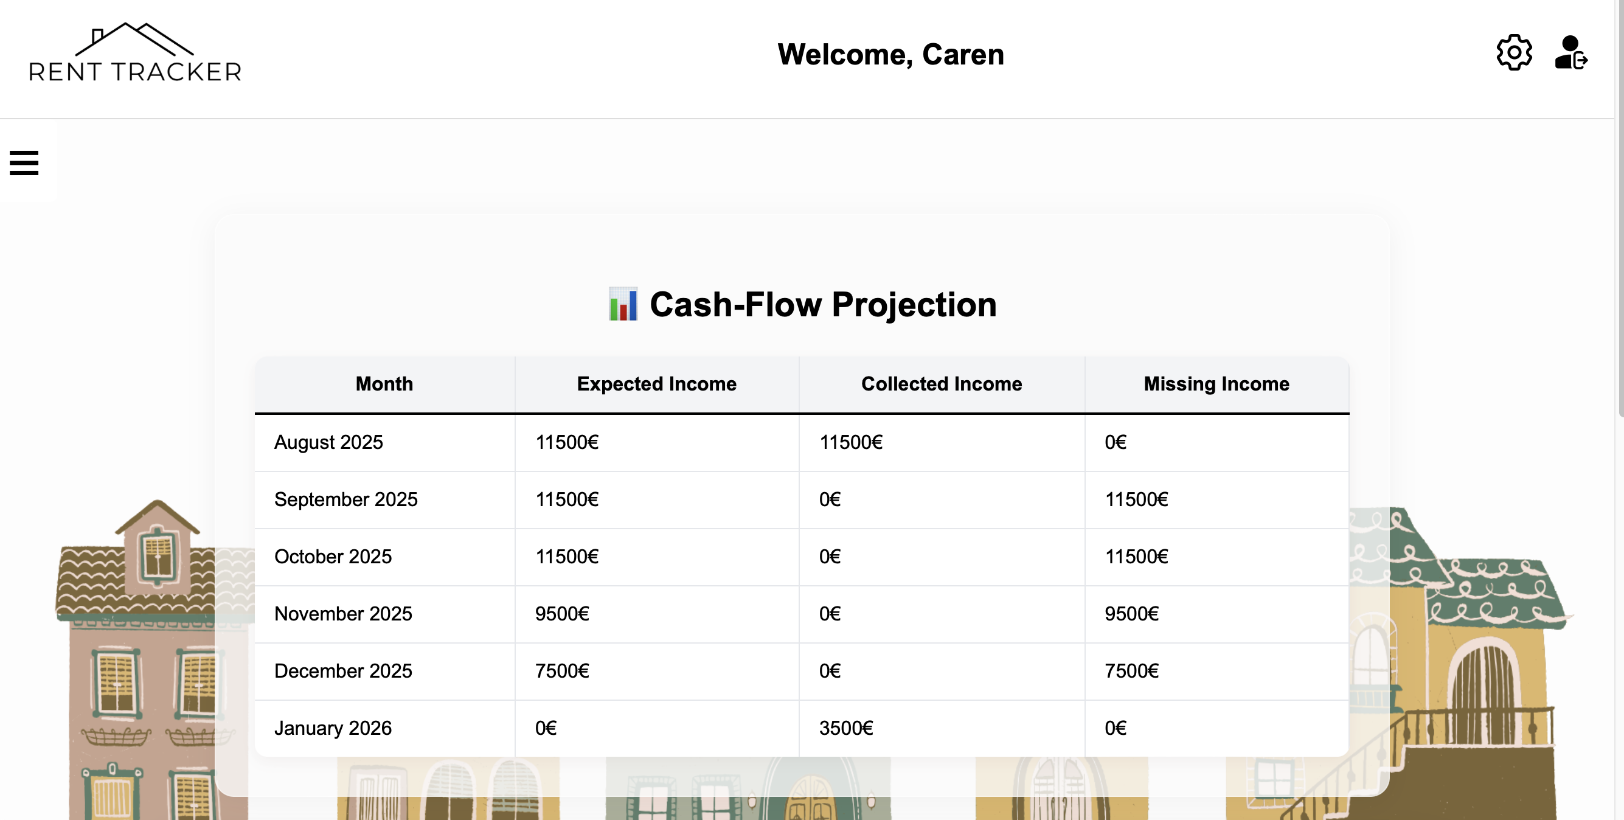Click the Welcome, Caren heading
Screen dimensions: 1624x820
point(892,54)
